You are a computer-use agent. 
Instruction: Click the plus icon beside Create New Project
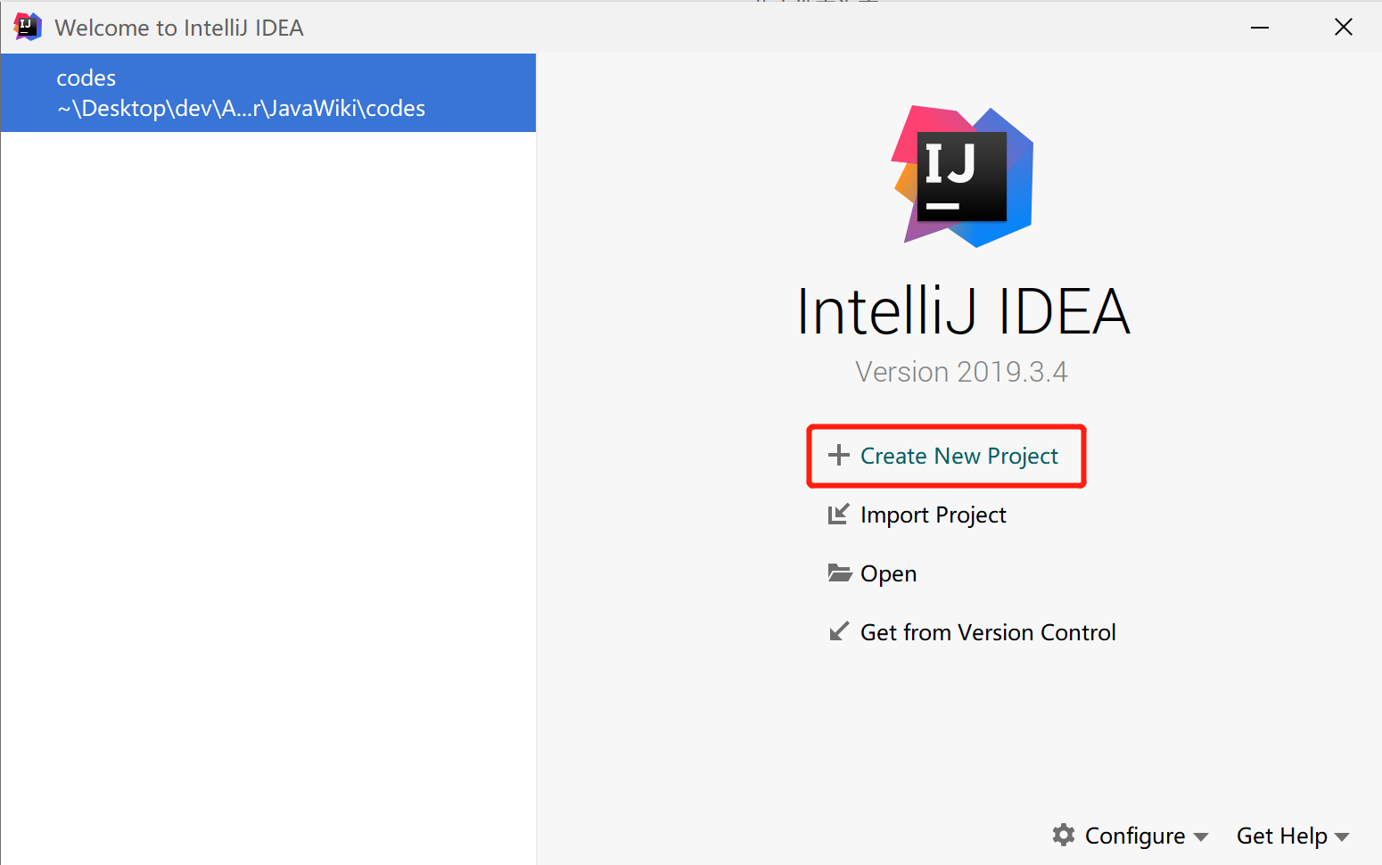pyautogui.click(x=838, y=456)
